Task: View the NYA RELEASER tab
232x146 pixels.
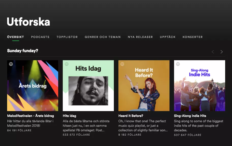Action: tap(140, 37)
